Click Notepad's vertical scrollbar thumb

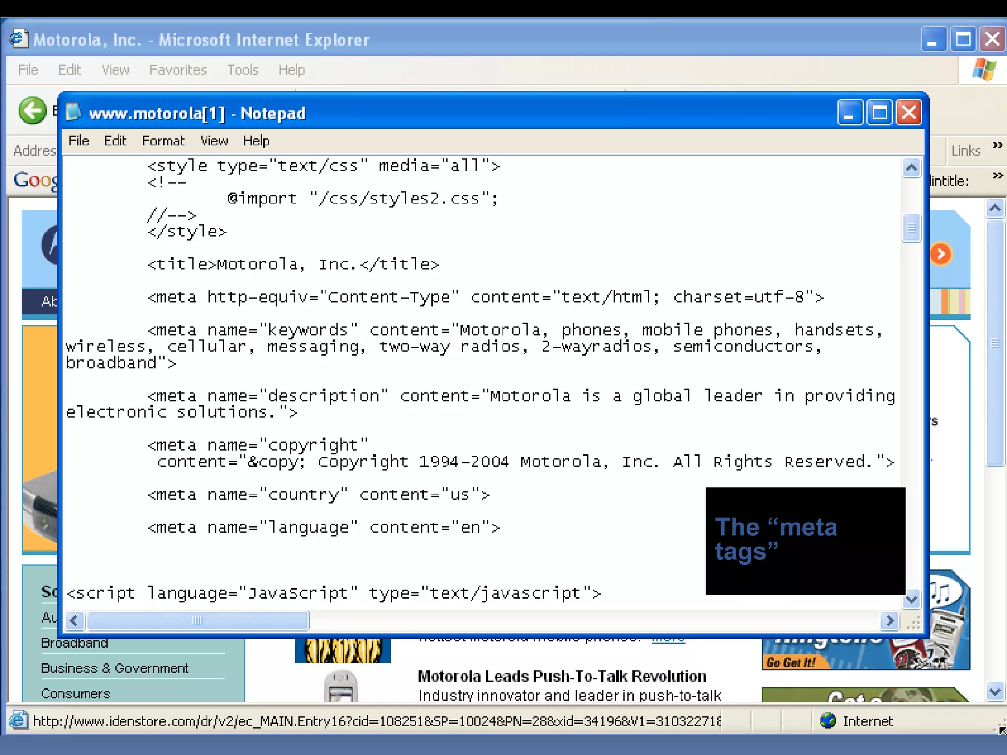tap(911, 229)
